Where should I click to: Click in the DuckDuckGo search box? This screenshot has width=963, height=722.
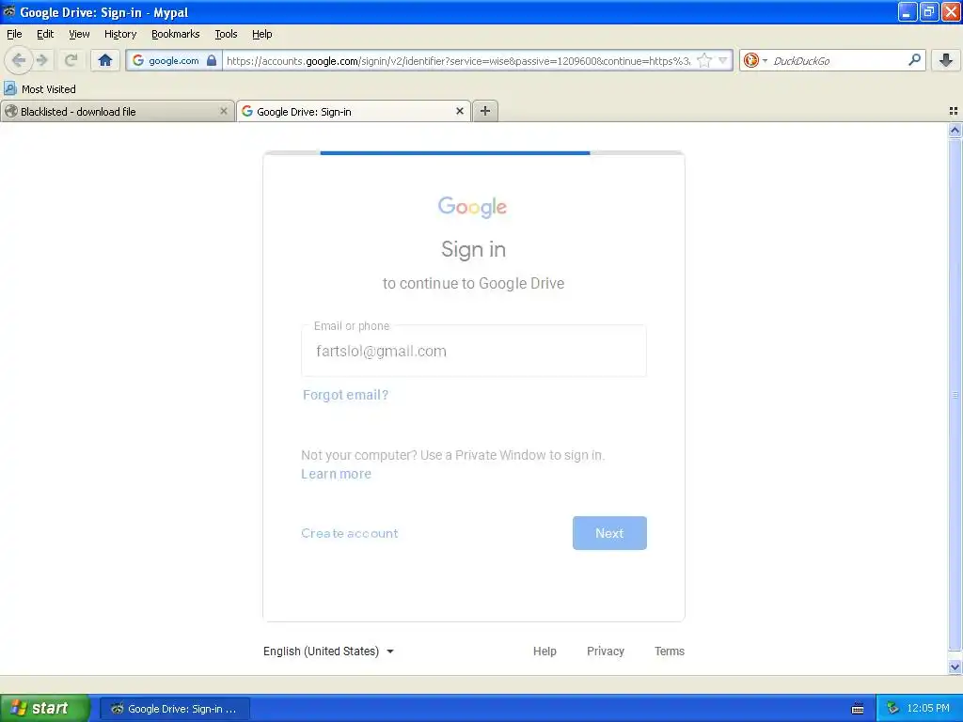point(838,60)
